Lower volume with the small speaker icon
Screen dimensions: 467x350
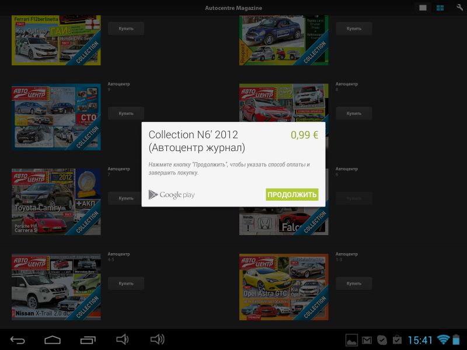click(x=122, y=339)
